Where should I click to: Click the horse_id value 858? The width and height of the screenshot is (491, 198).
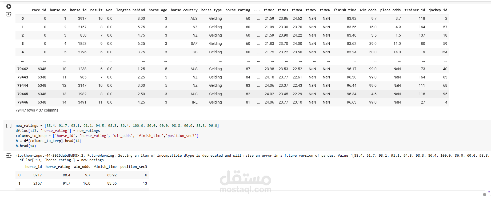click(83, 35)
